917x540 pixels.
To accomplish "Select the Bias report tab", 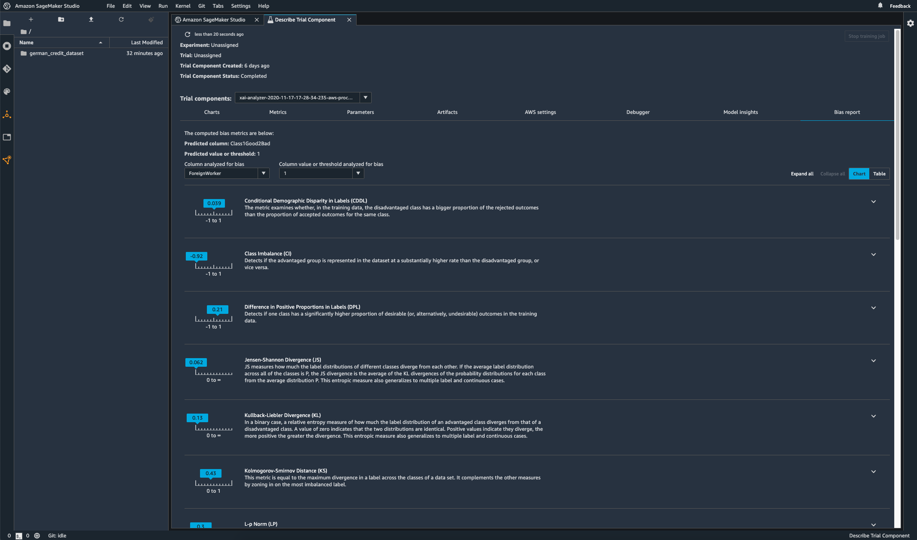I will [847, 112].
